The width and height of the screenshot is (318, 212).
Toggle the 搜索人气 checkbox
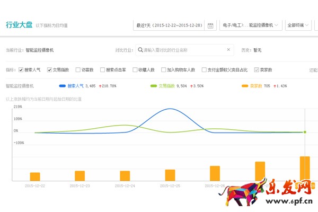[21, 69]
